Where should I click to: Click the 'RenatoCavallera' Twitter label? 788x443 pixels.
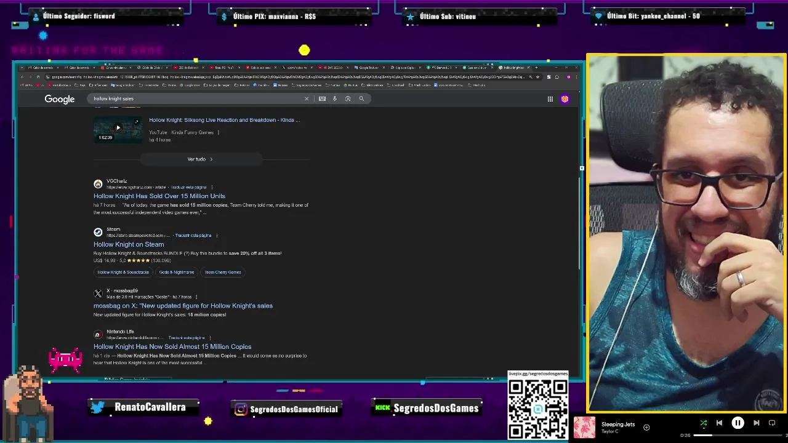(150, 407)
